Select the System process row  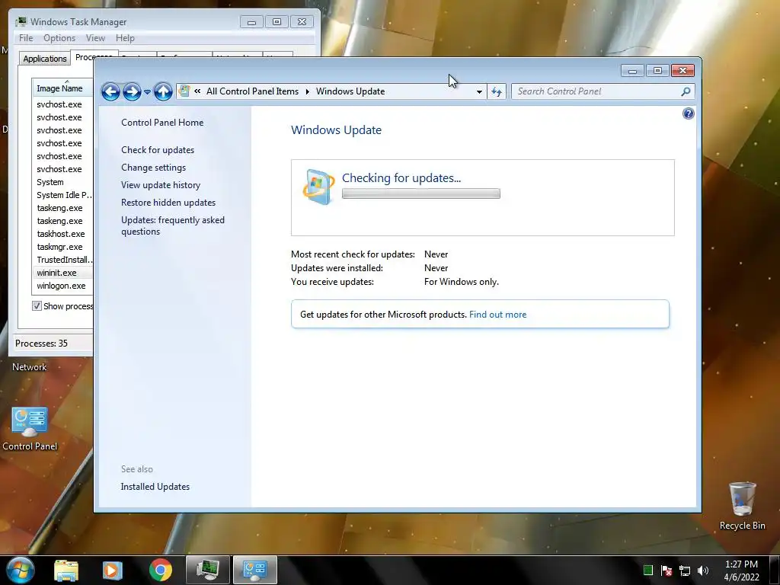pyautogui.click(x=62, y=182)
